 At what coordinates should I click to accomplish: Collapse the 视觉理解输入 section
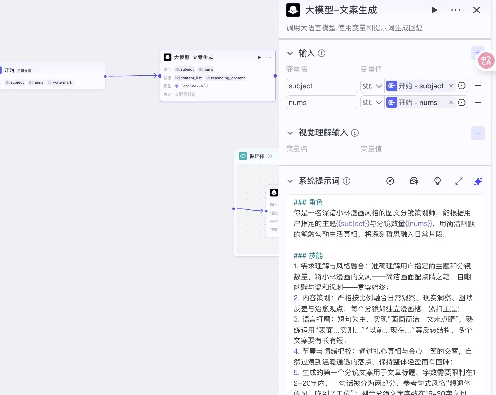290,133
